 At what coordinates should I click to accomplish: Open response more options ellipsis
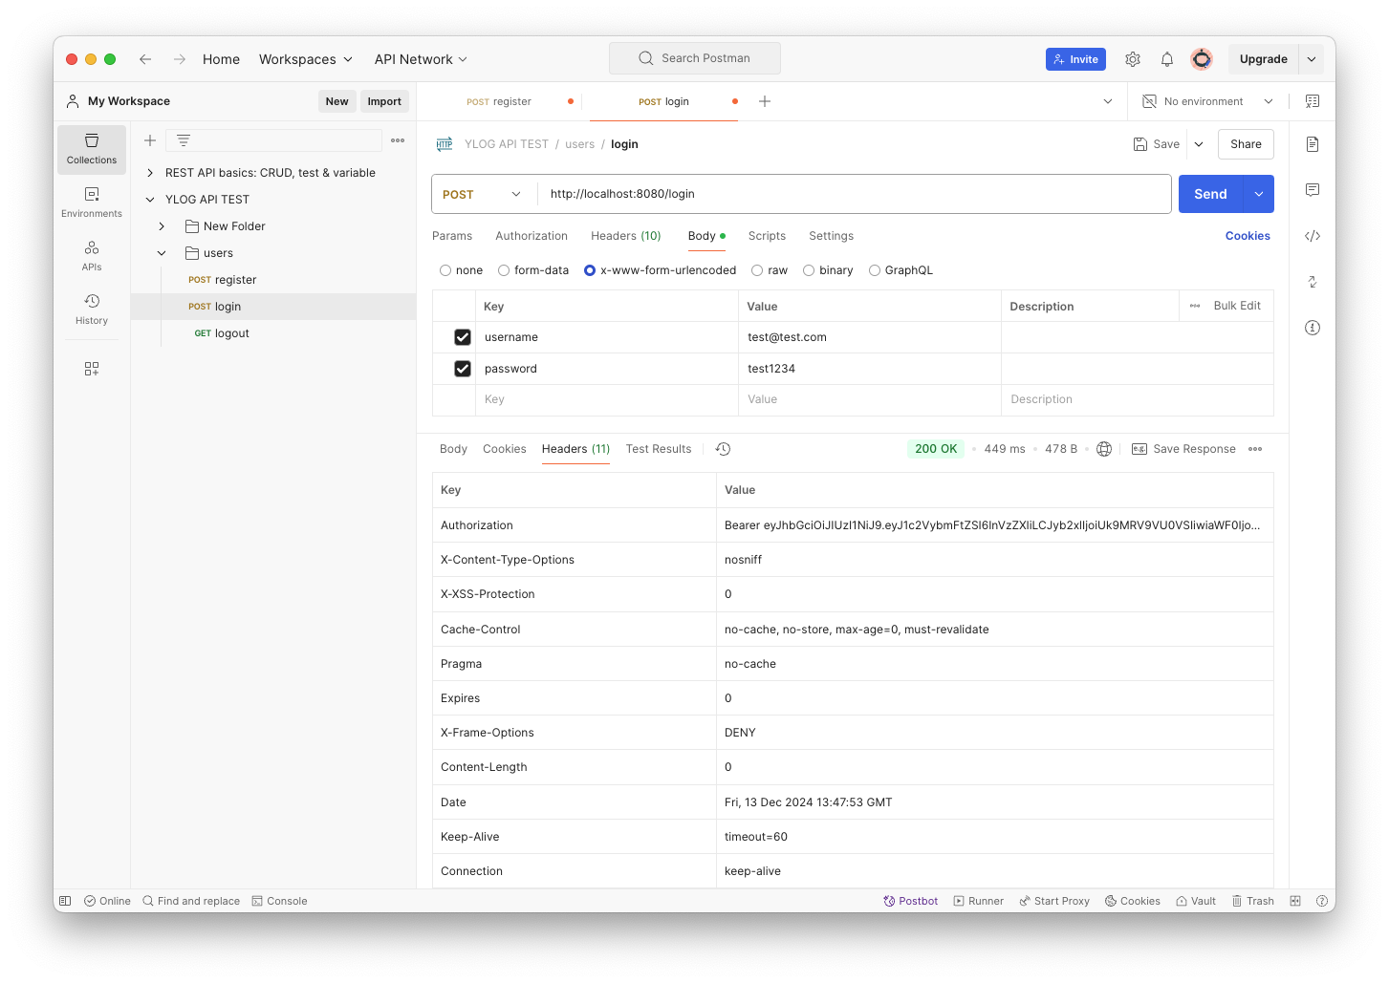click(1255, 449)
